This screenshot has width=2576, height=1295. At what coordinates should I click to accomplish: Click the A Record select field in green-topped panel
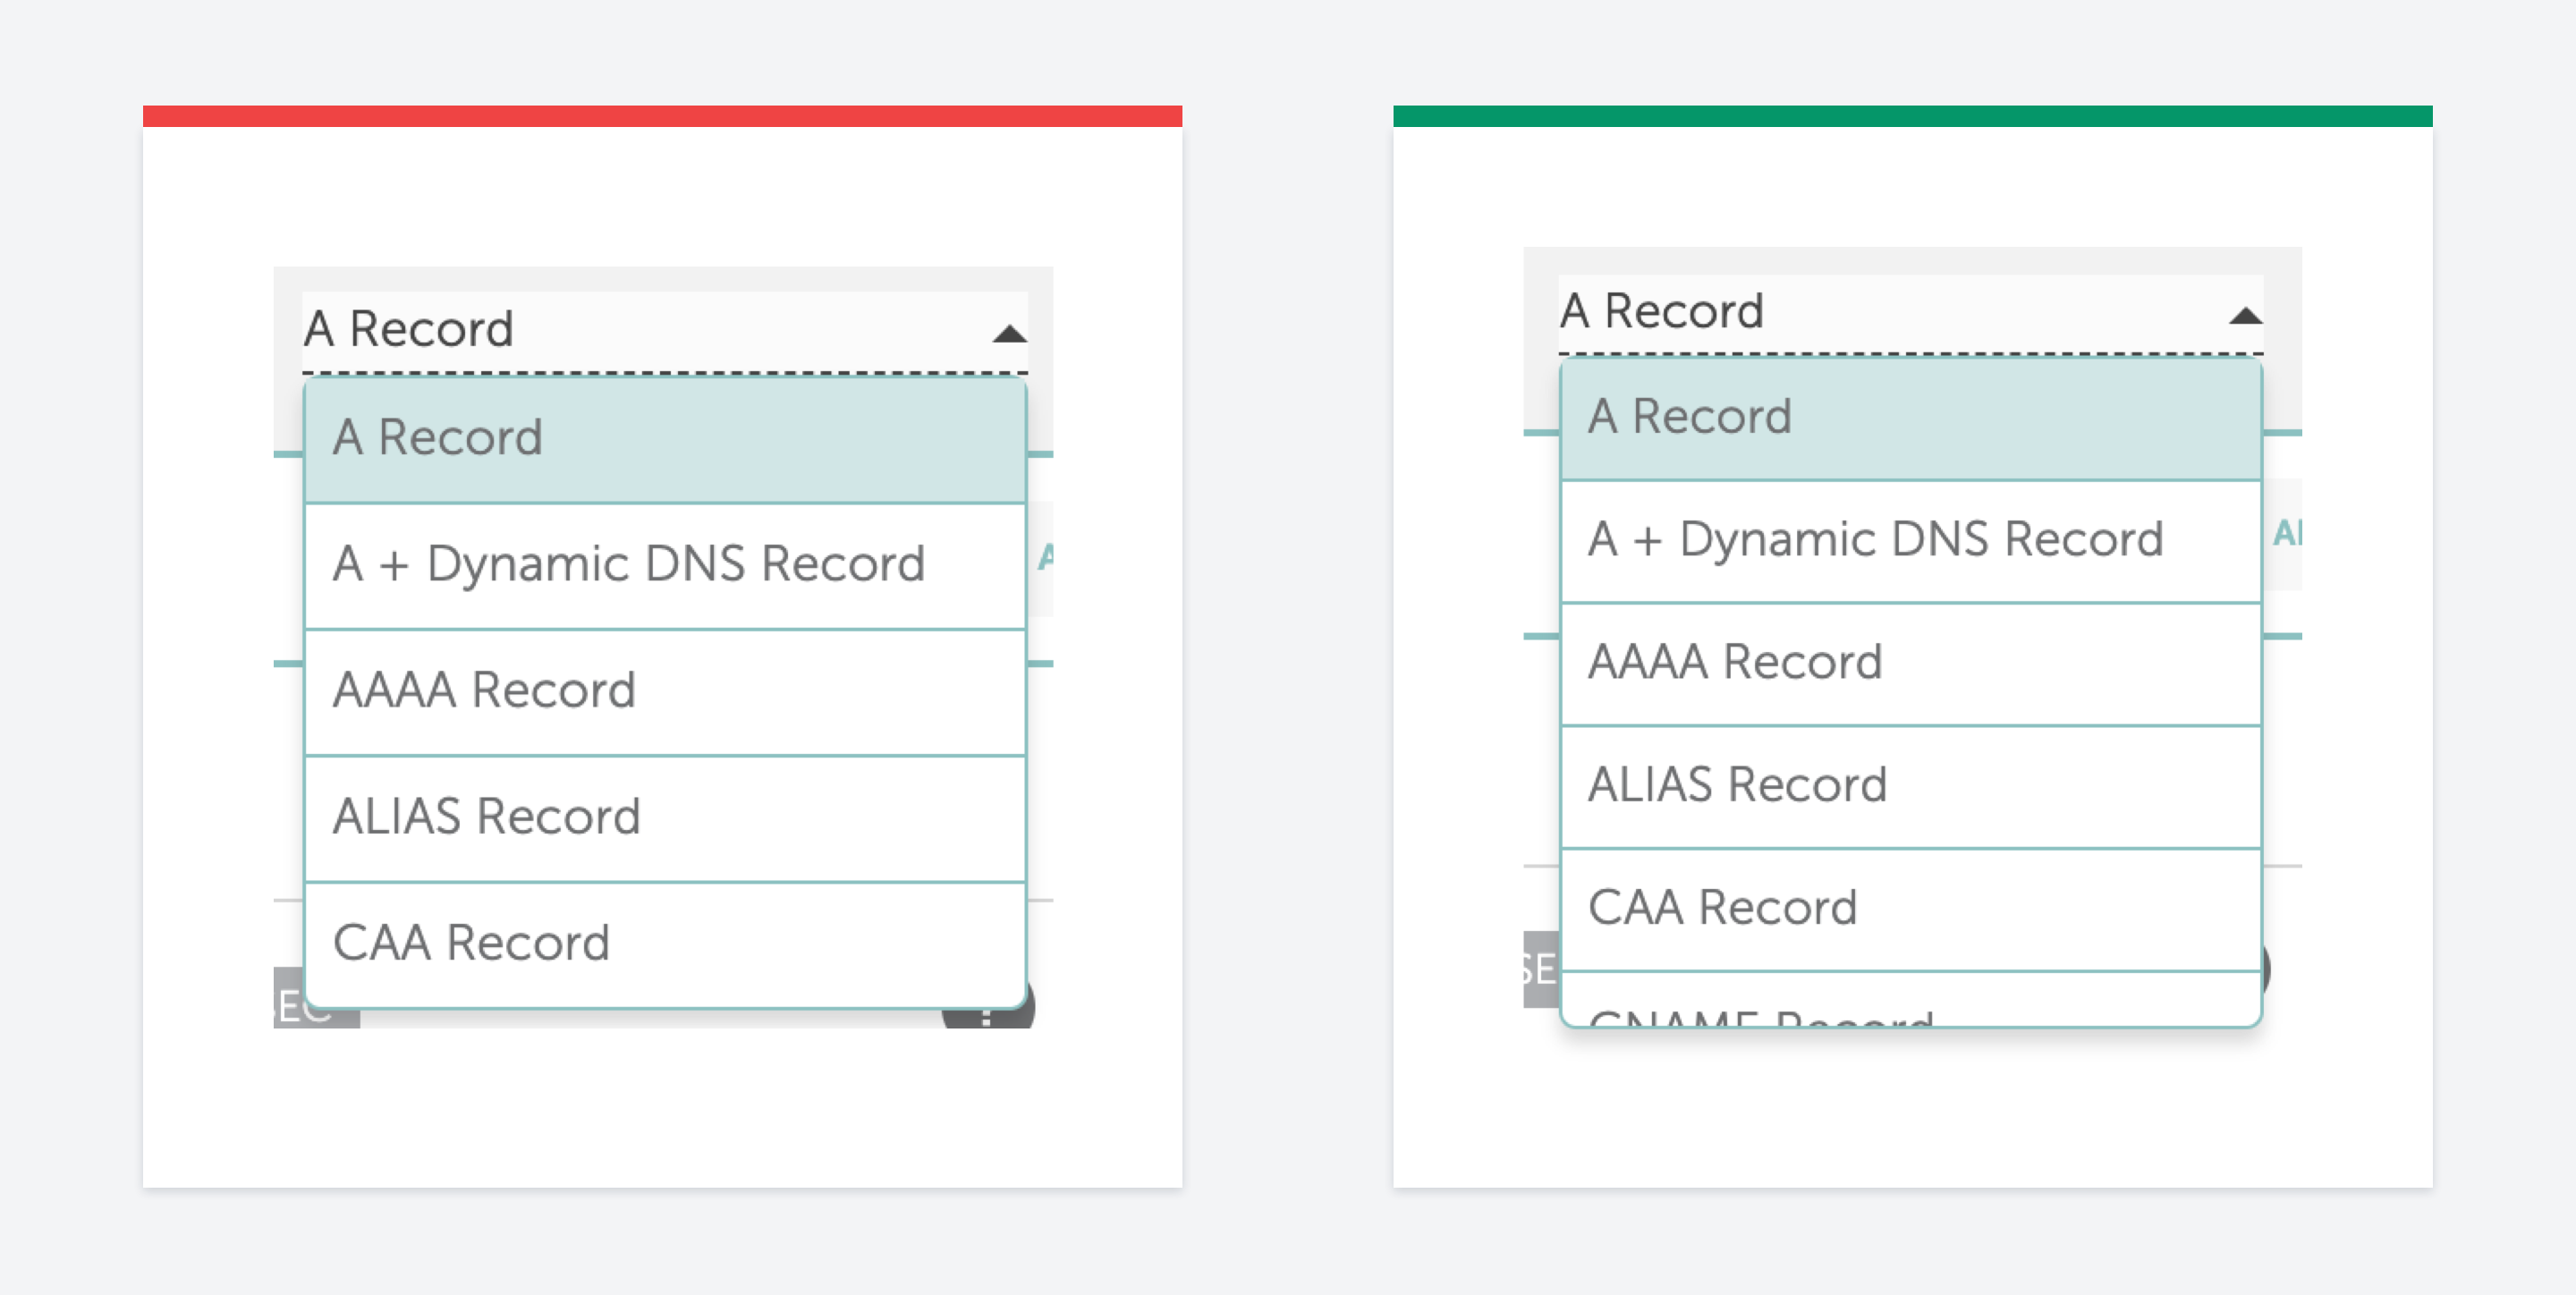[1910, 314]
